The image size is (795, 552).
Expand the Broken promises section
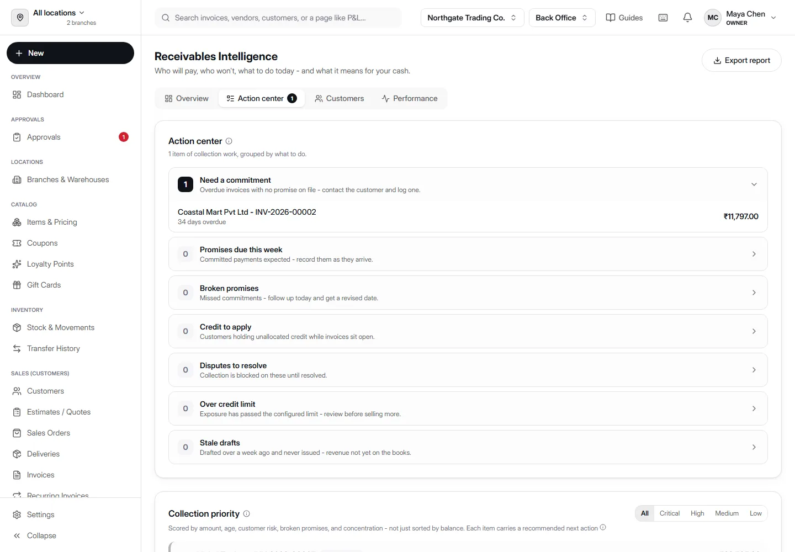[468, 293]
